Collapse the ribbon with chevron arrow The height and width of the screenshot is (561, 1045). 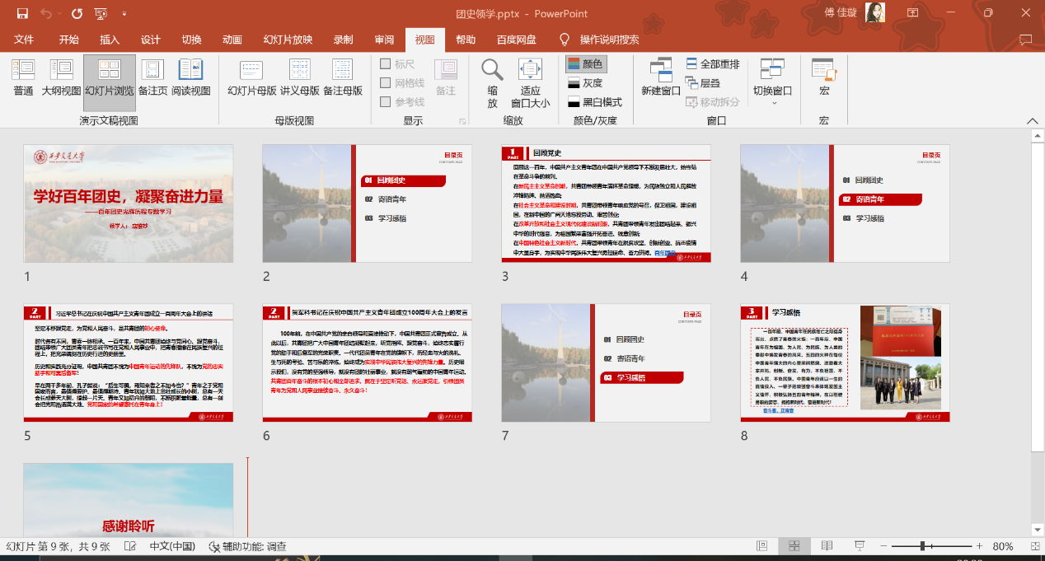pos(1032,120)
